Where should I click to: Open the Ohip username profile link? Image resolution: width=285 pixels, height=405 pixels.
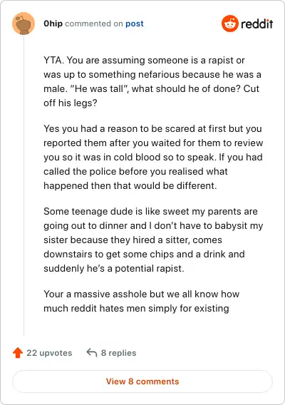tap(53, 24)
